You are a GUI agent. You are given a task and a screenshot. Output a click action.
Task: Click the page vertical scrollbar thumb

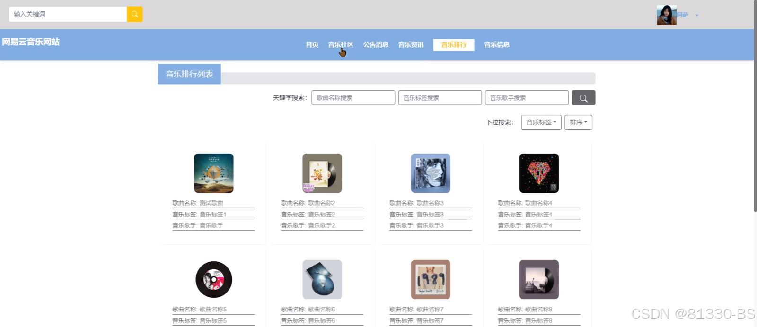tap(755, 106)
